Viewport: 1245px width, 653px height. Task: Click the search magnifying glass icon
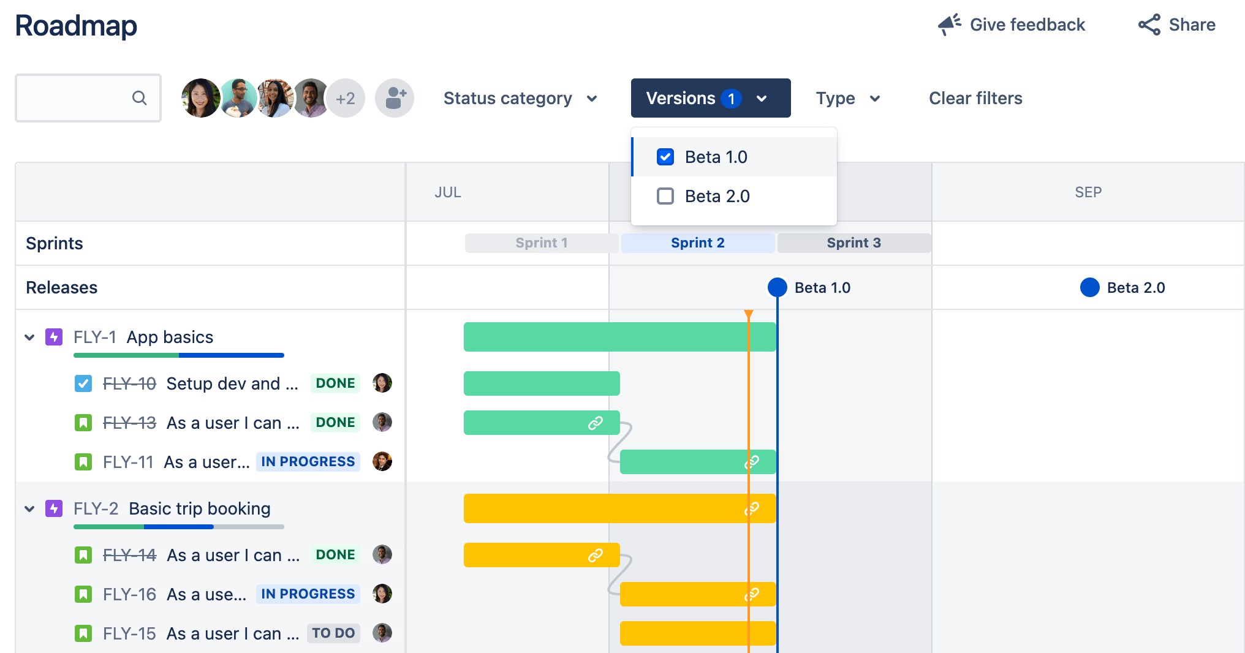pos(139,97)
